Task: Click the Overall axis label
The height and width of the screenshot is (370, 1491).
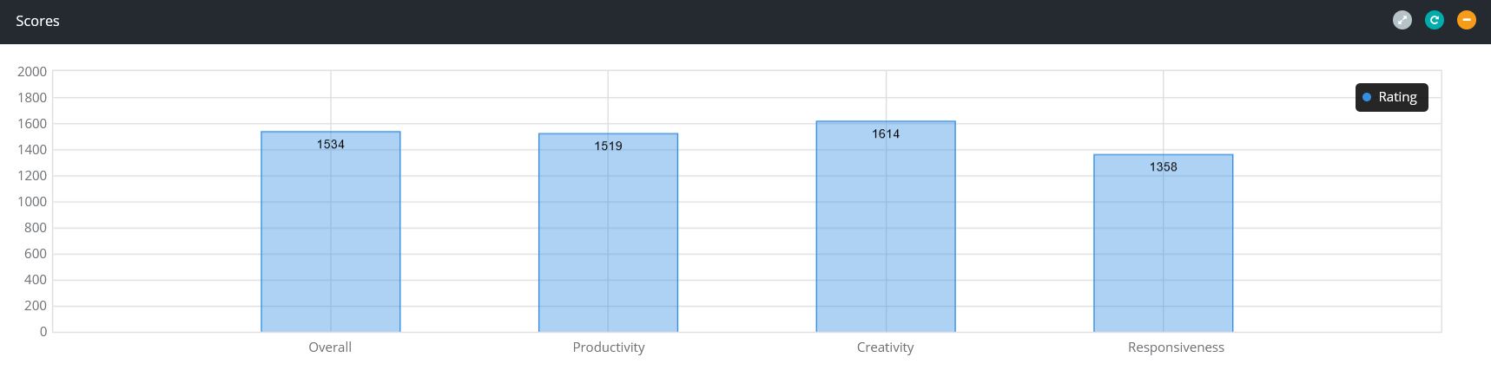Action: point(330,347)
